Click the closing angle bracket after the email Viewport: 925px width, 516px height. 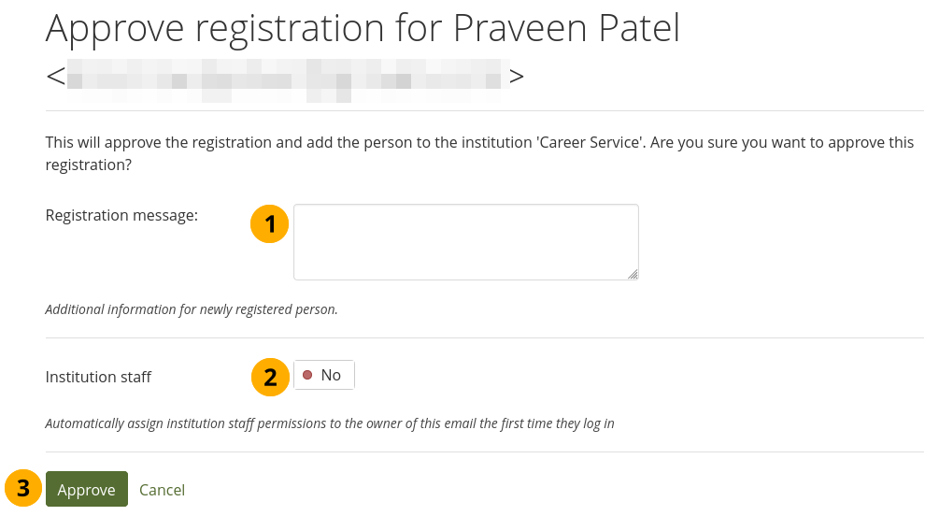[516, 77]
